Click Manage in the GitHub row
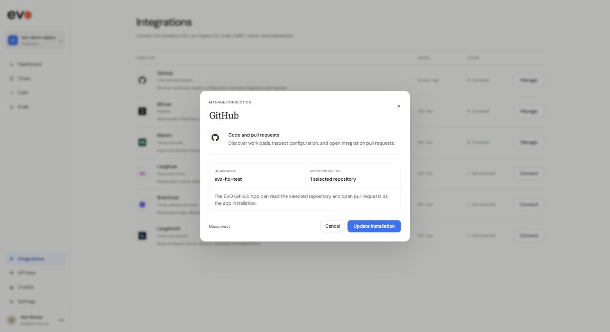The image size is (610, 332). (529, 80)
